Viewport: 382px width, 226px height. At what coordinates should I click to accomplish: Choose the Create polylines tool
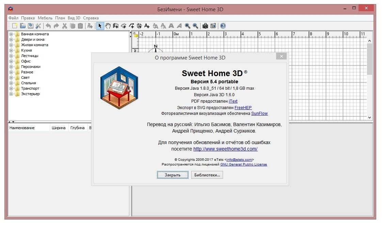[131, 26]
